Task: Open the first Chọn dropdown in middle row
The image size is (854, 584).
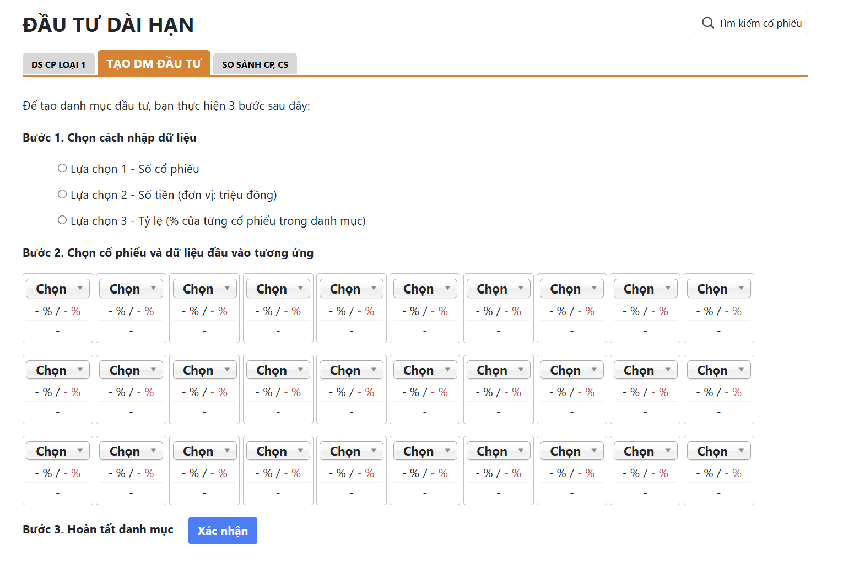Action: 58,370
